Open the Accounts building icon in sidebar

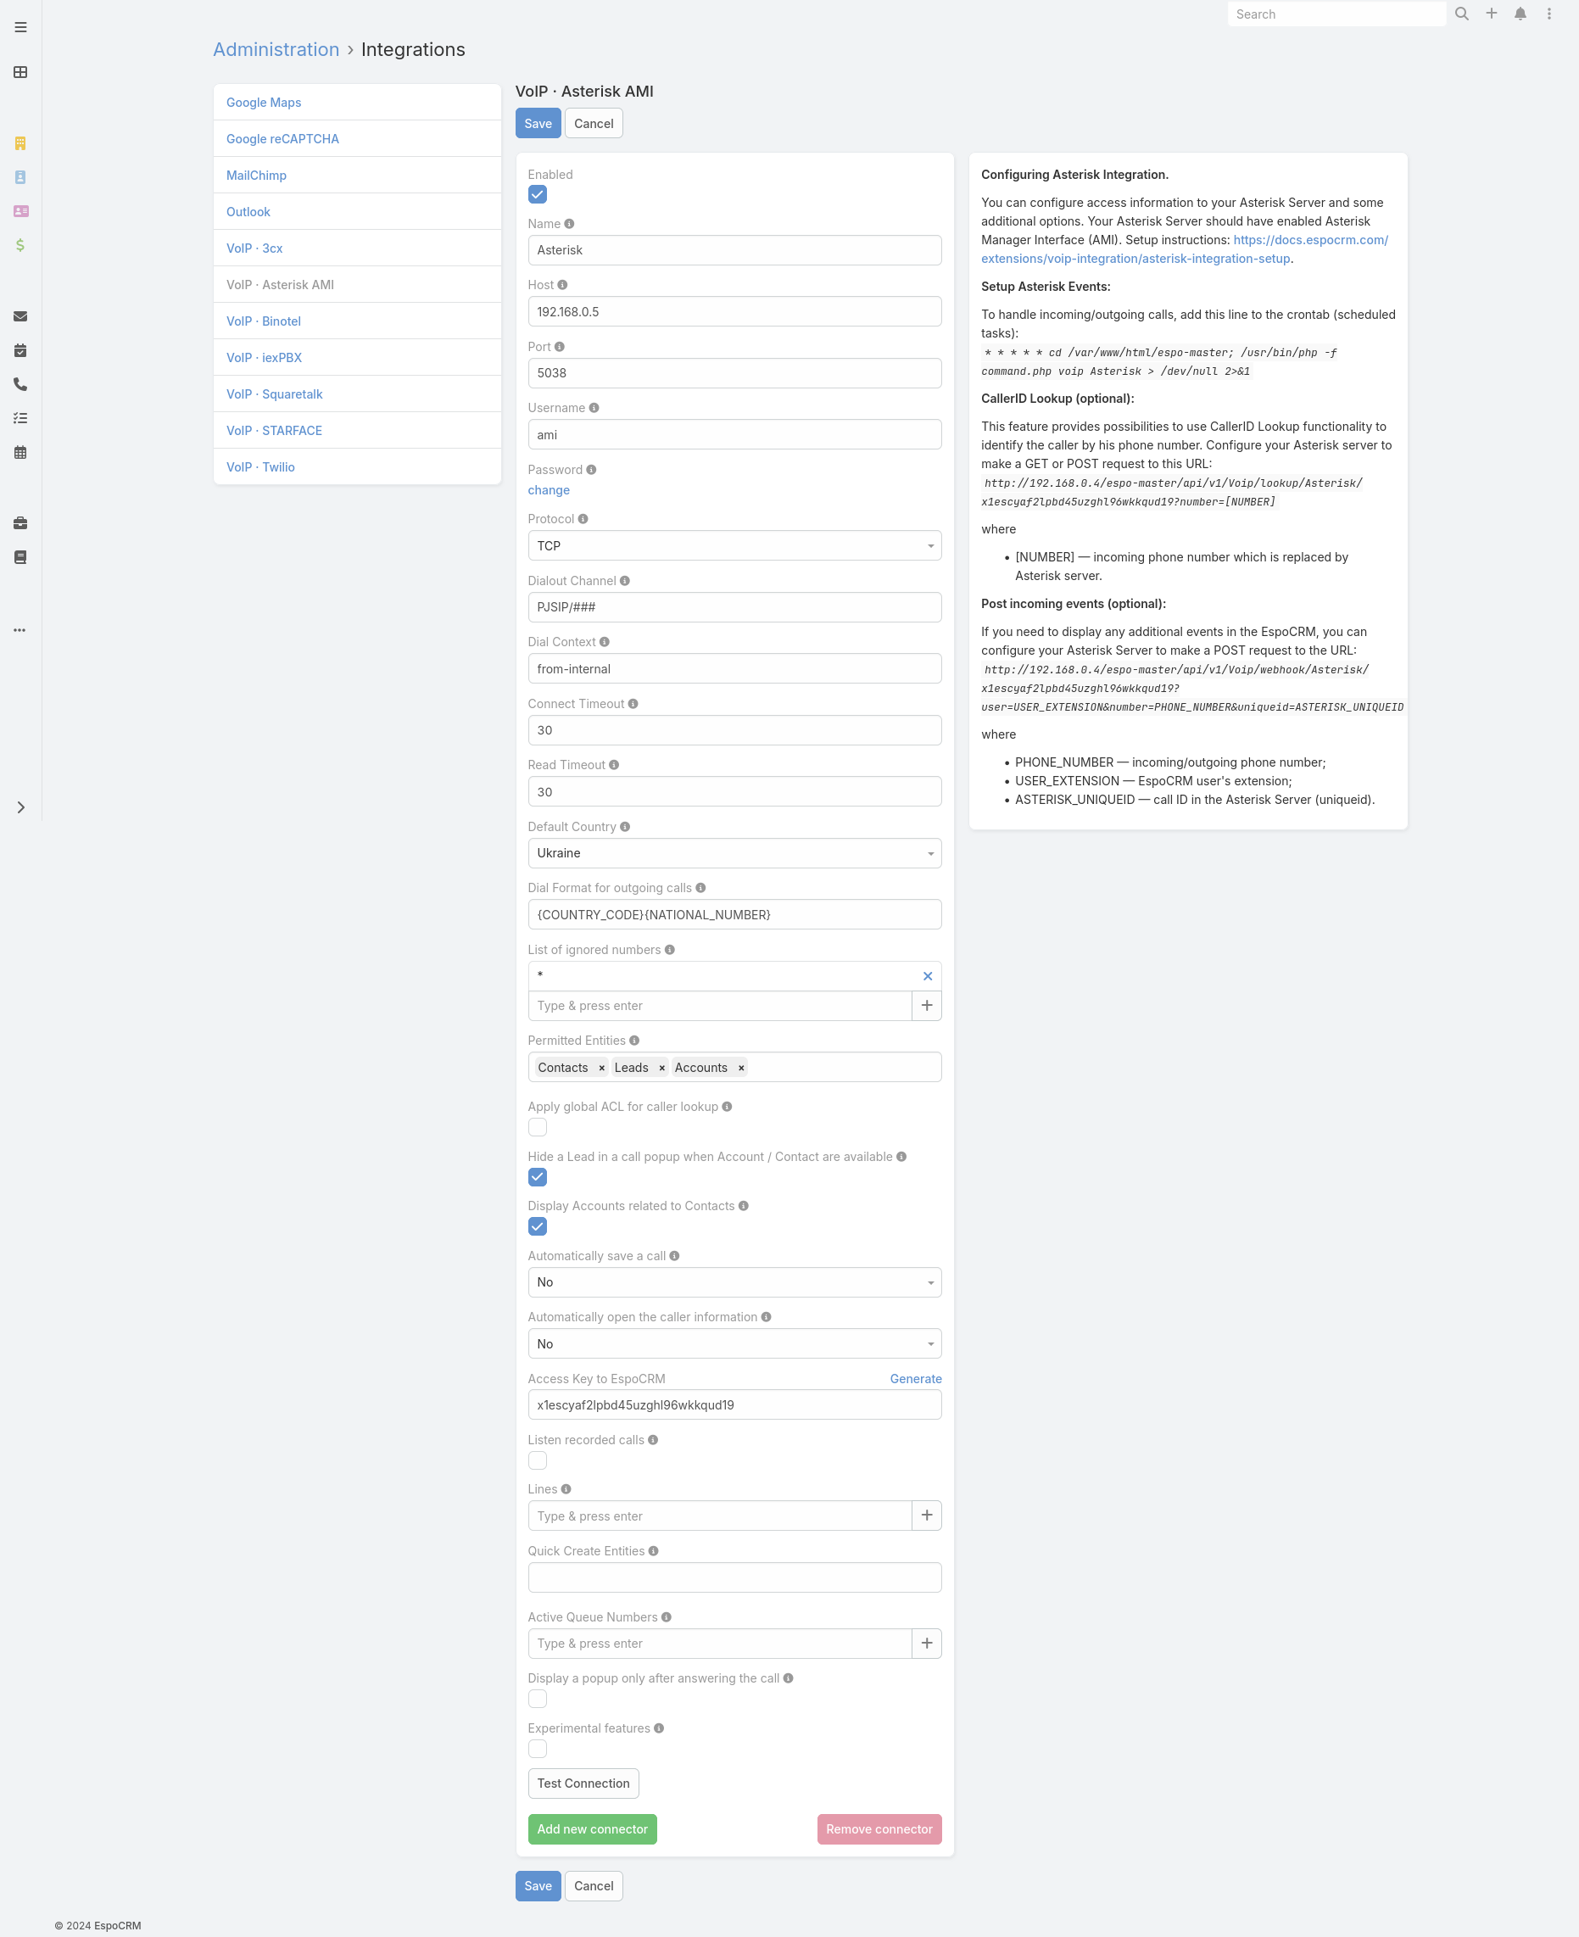click(20, 142)
